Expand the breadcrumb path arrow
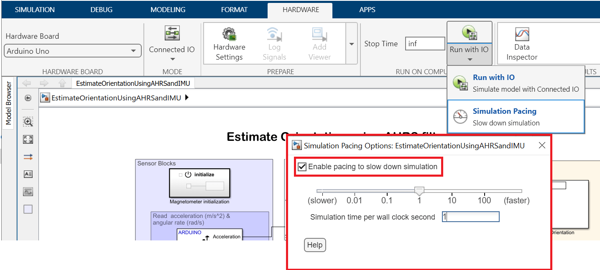This screenshot has height=270, width=600. pyautogui.click(x=186, y=98)
